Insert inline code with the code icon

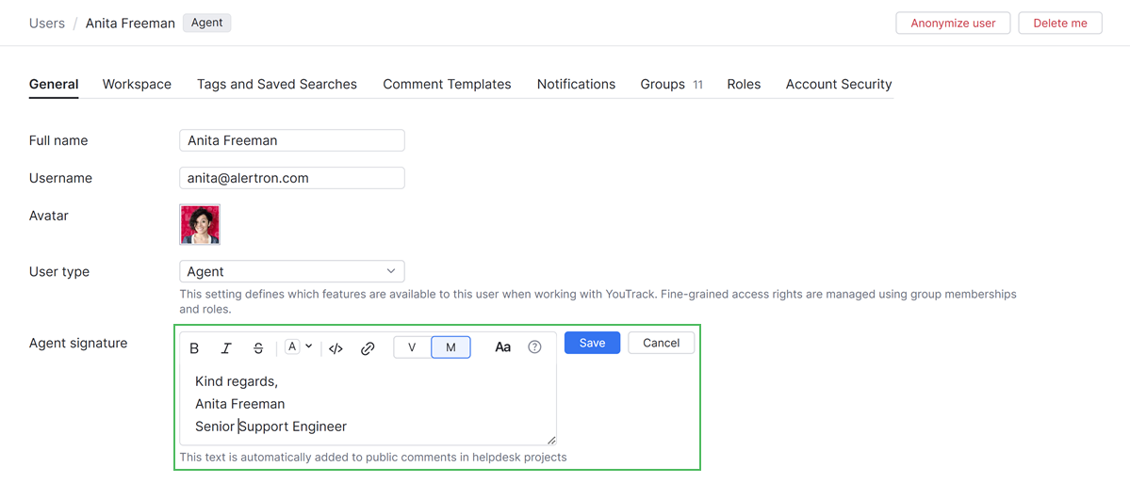coord(336,348)
